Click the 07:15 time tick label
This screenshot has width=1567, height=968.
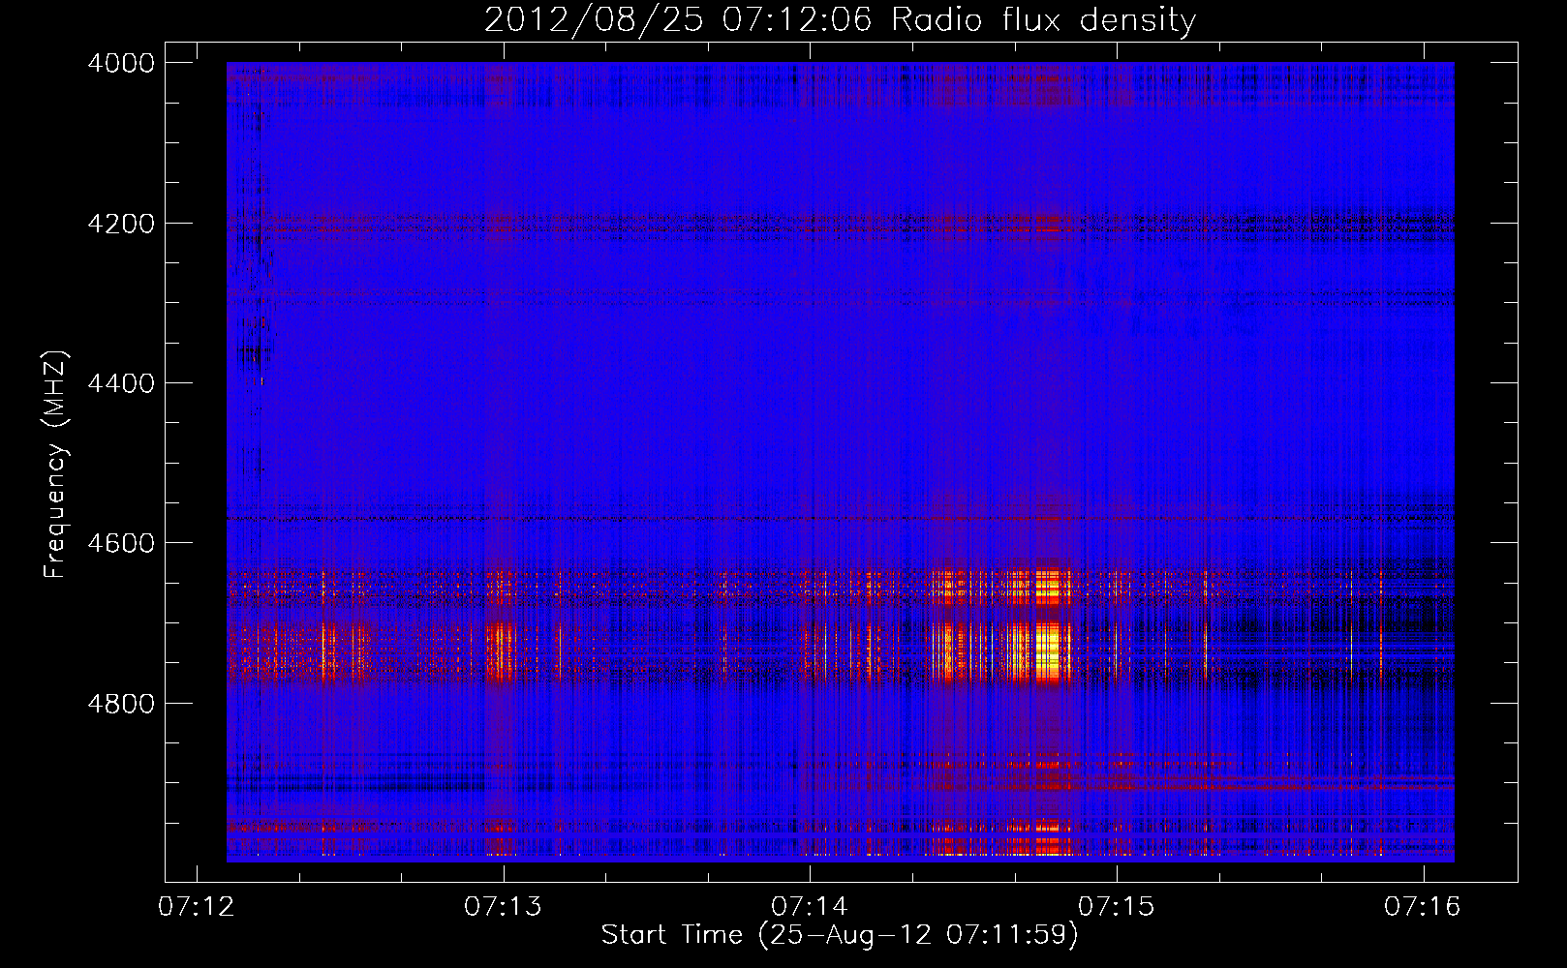1117,907
